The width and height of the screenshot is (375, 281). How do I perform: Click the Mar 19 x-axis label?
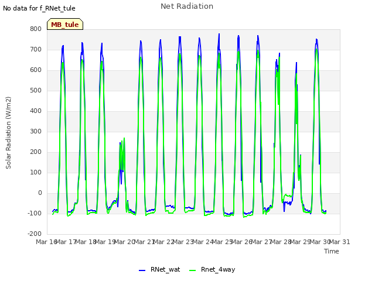pyautogui.click(x=105, y=242)
